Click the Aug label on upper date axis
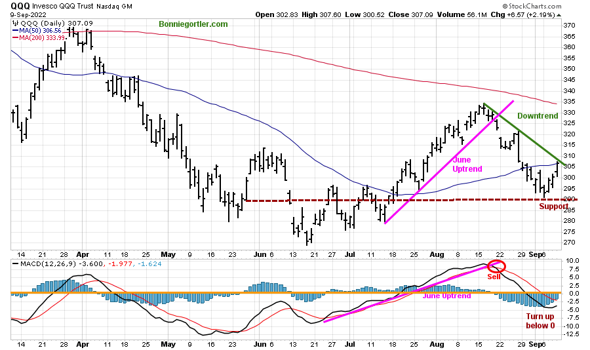 point(437,254)
